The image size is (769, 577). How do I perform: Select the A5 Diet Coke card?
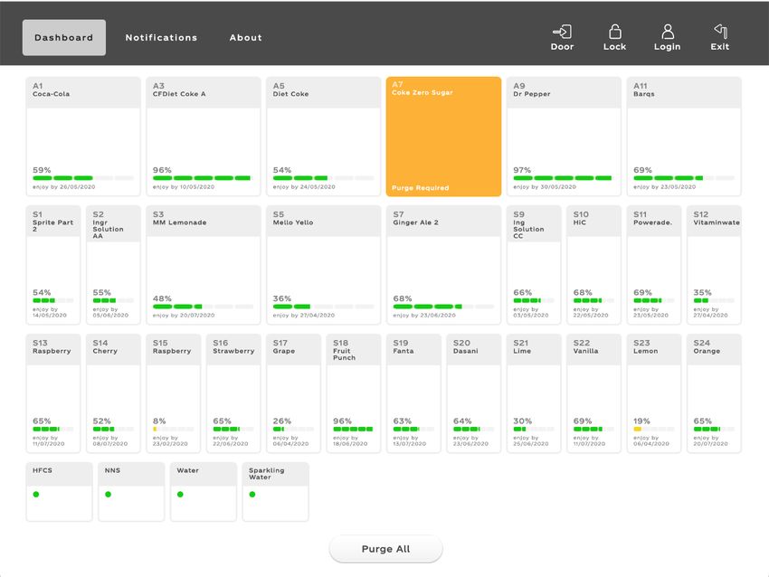click(324, 137)
